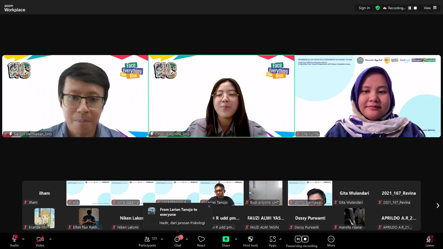Open the More options menu
This screenshot has height=249, width=443.
click(x=331, y=241)
